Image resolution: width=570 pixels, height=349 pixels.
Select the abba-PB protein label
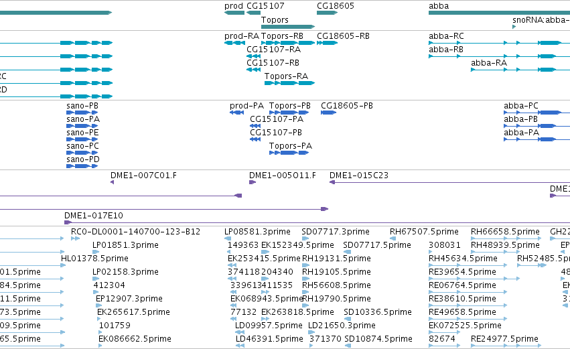tap(520, 119)
